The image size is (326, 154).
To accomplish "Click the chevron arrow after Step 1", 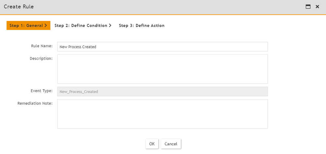I will pos(46,25).
